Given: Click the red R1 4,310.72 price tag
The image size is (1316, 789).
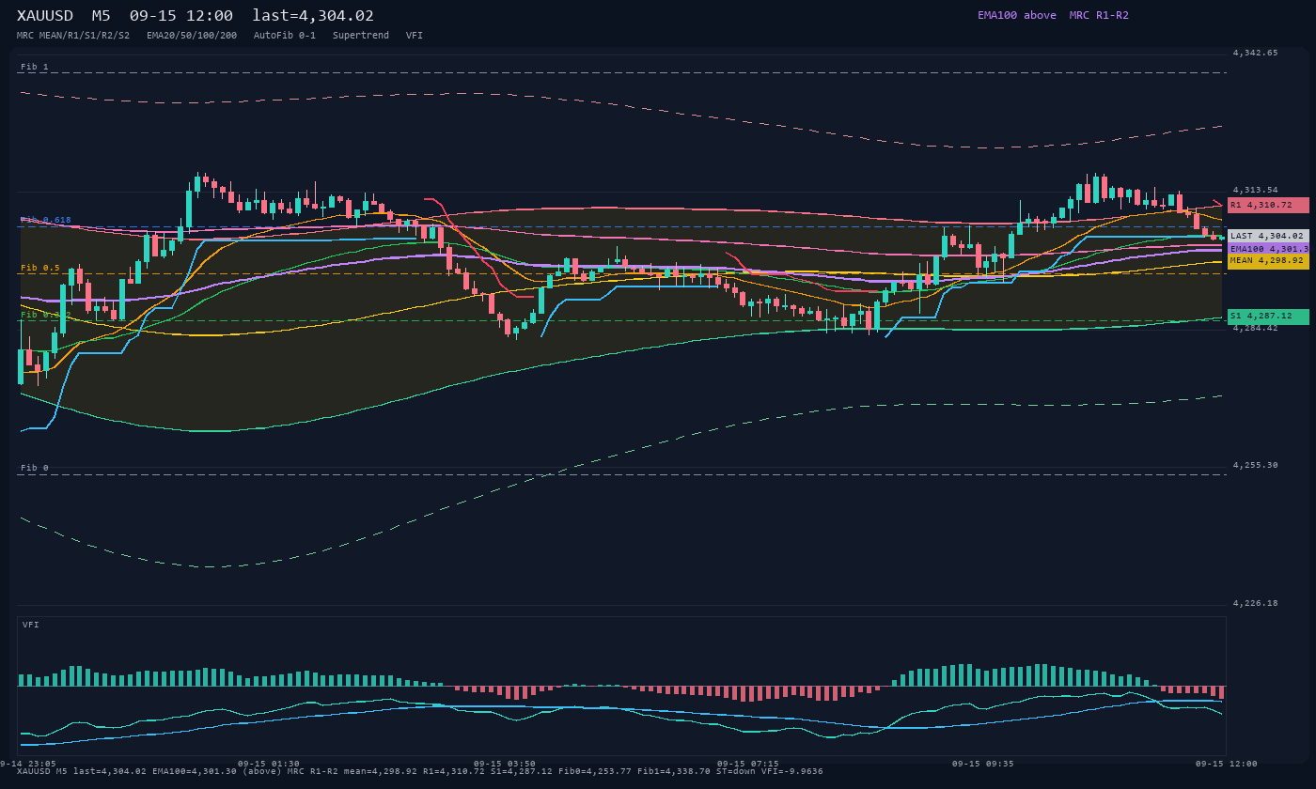Looking at the screenshot, I should tap(1268, 205).
